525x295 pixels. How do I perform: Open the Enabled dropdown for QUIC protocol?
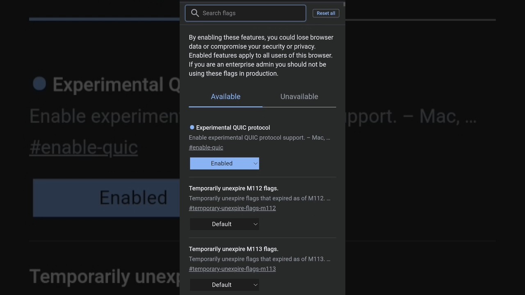pos(224,163)
